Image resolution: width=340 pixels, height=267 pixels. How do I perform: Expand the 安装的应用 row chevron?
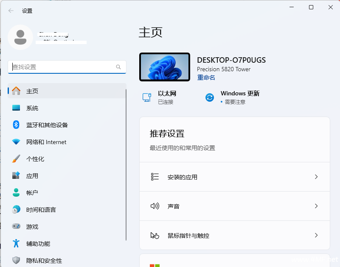click(316, 177)
